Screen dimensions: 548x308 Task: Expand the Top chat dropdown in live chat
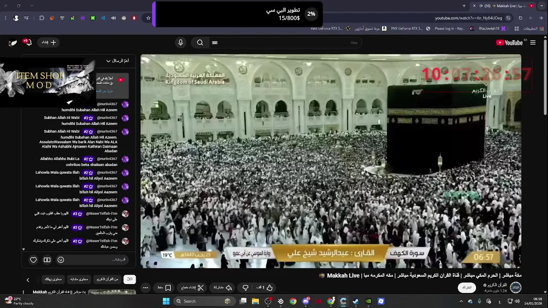117,61
